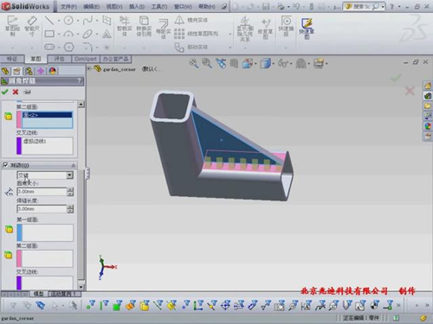Click the Smart Dimension tool
The height and width of the screenshot is (324, 433).
(x=32, y=27)
